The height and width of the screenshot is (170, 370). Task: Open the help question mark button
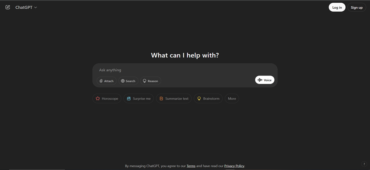tap(364, 164)
